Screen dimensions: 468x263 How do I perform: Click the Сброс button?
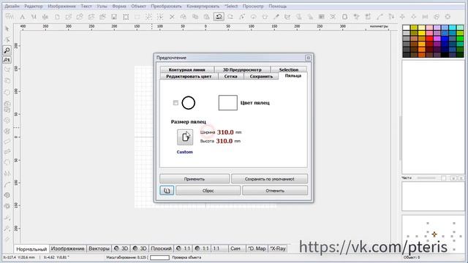(x=208, y=191)
